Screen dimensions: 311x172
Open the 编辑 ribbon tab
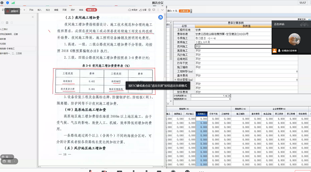[x=56, y=10]
